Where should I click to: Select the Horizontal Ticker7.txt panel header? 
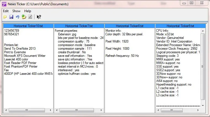click(x=79, y=26)
